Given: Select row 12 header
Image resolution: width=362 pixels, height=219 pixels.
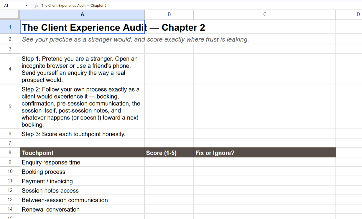Looking at the screenshot, I should coord(10,190).
